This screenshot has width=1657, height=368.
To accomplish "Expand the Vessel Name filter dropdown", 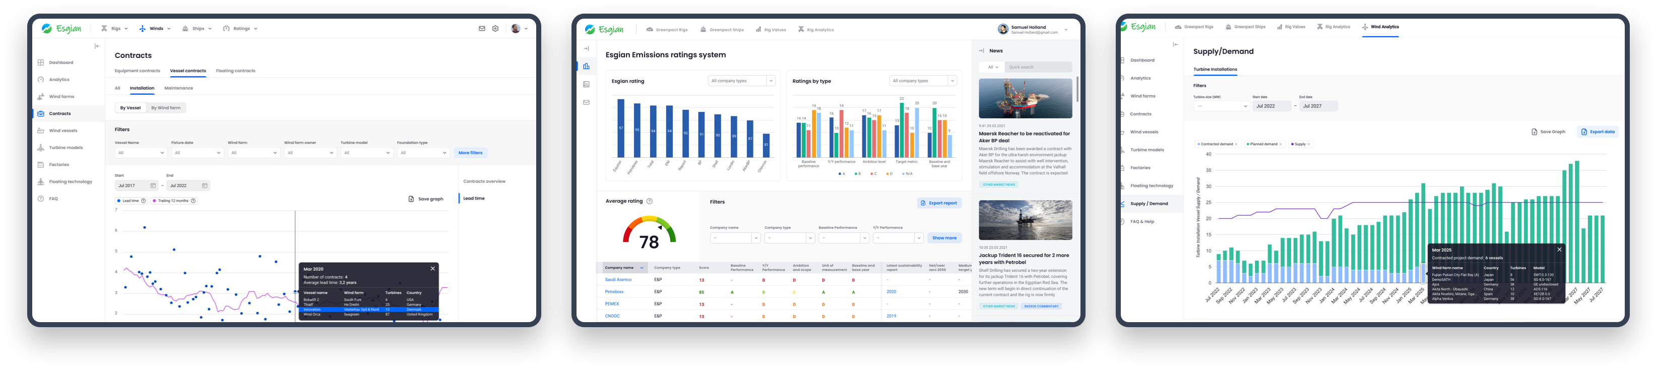I will 140,153.
